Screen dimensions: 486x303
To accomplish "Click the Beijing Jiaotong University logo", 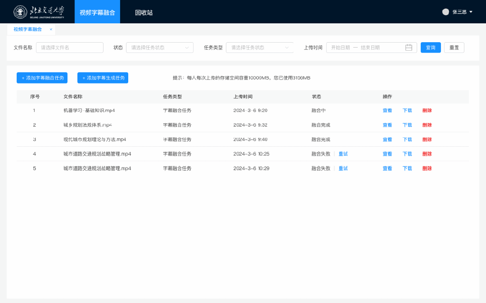I will (39, 12).
